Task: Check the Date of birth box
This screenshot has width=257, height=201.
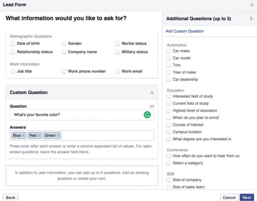Action: coord(13,43)
